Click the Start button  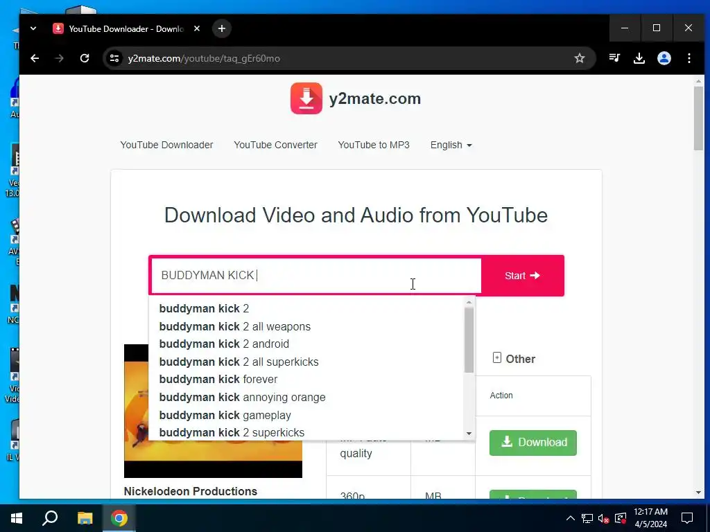click(x=523, y=276)
